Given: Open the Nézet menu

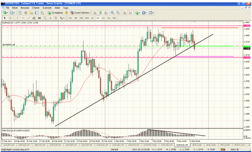Looking at the screenshot, I should [x=15, y=8].
